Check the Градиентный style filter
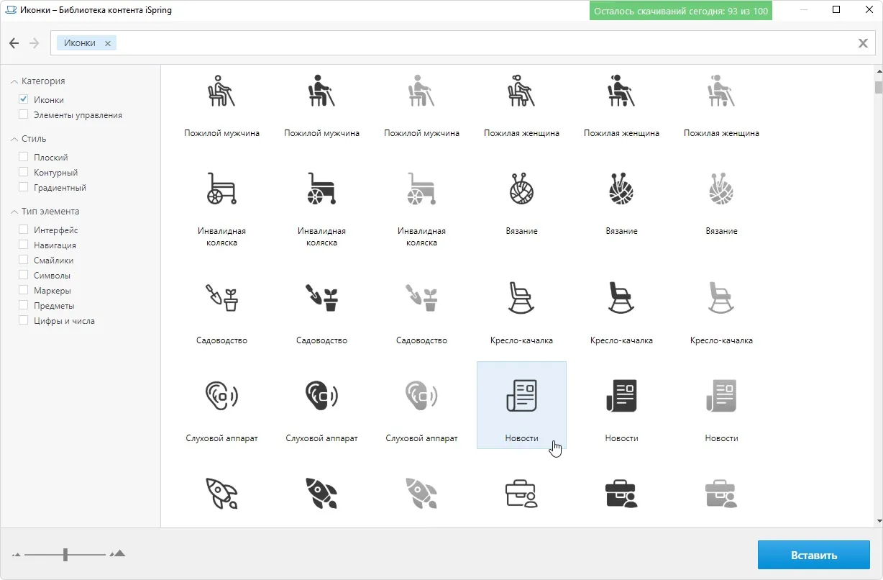 click(x=24, y=187)
